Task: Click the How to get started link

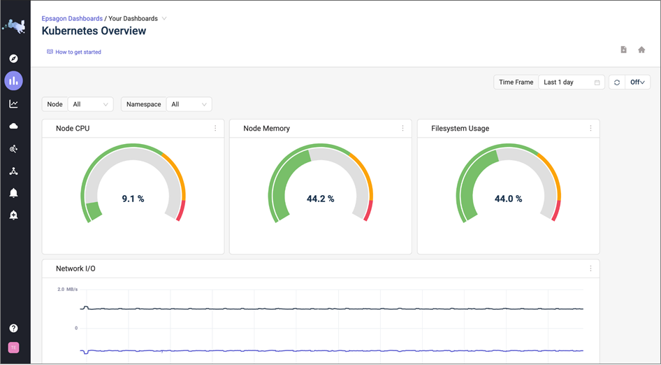Action: click(78, 52)
